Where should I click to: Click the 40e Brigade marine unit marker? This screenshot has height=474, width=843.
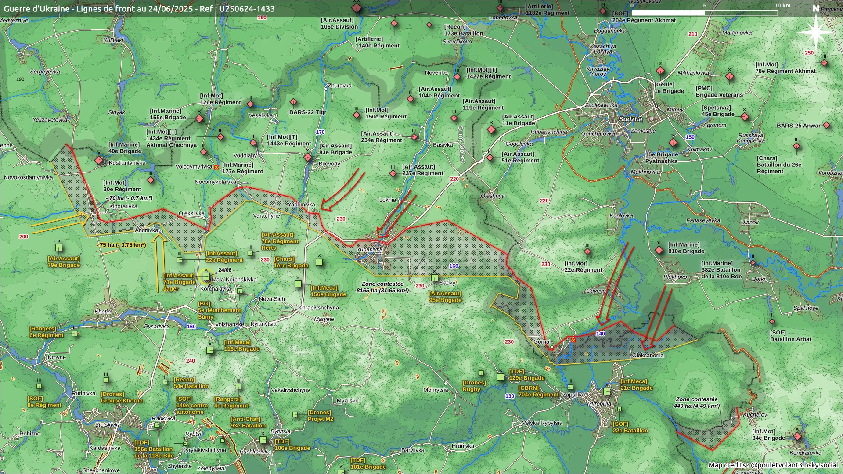click(x=99, y=161)
